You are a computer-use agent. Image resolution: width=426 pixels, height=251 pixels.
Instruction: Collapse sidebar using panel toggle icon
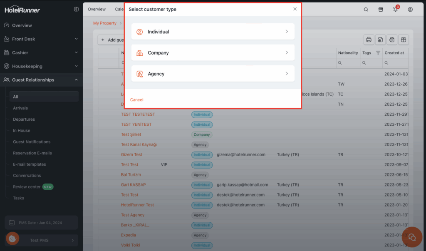click(76, 9)
